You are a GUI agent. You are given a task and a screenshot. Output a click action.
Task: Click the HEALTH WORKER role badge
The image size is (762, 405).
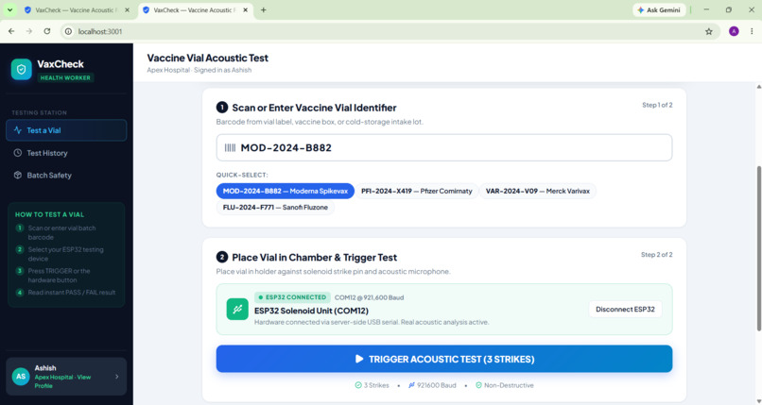point(65,77)
